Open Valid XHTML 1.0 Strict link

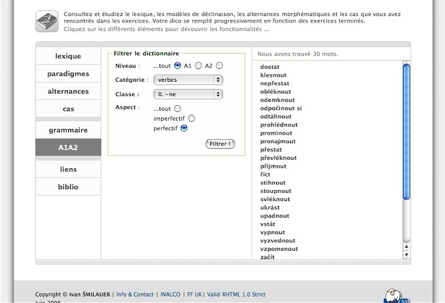click(x=236, y=295)
